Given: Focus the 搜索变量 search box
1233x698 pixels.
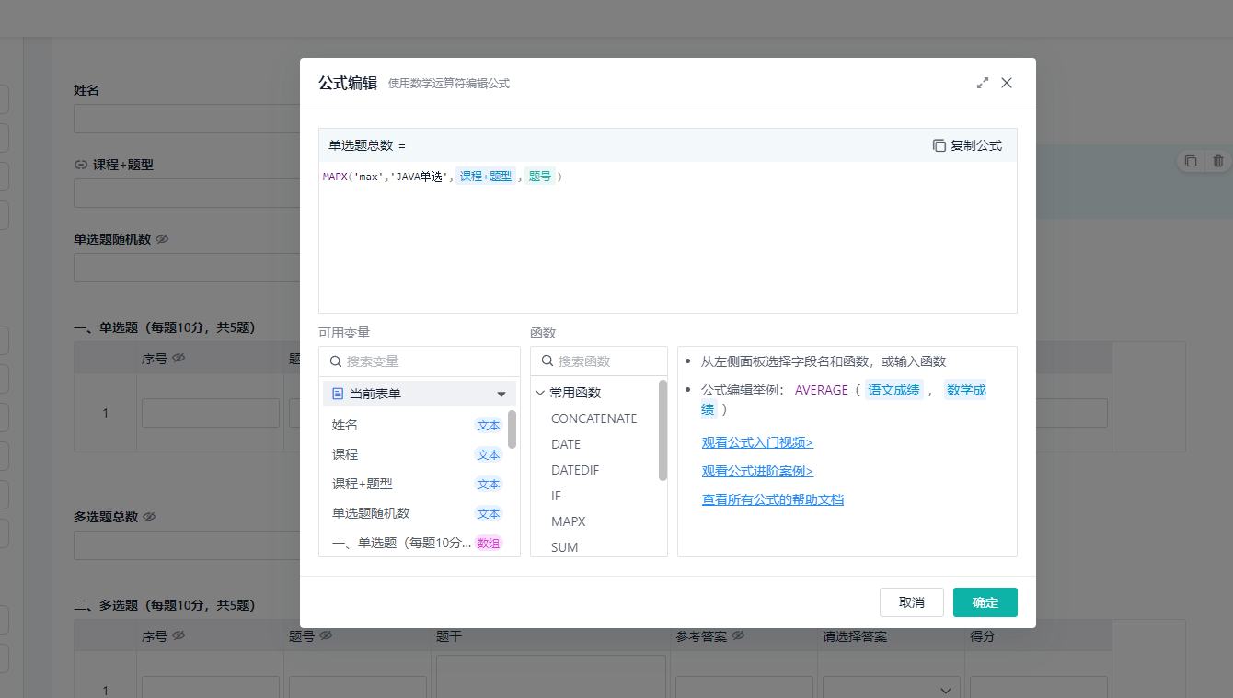Looking at the screenshot, I should [x=420, y=361].
